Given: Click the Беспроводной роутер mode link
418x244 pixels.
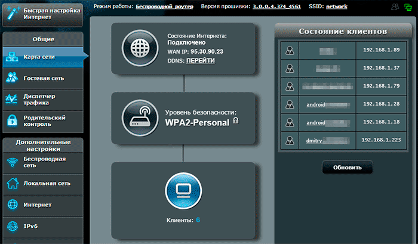Looking at the screenshot, I should point(171,6).
